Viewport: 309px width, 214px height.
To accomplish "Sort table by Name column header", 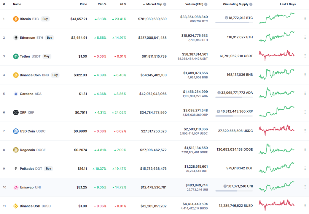I will (17, 4).
